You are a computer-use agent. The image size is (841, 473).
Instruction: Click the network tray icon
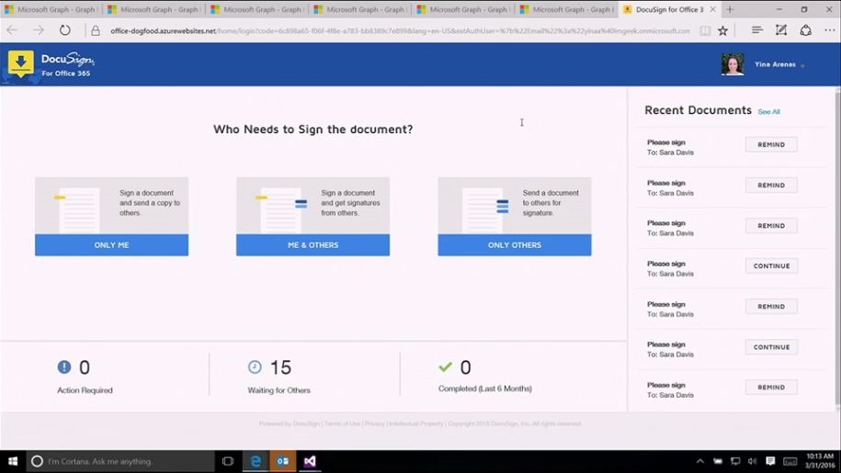(735, 461)
